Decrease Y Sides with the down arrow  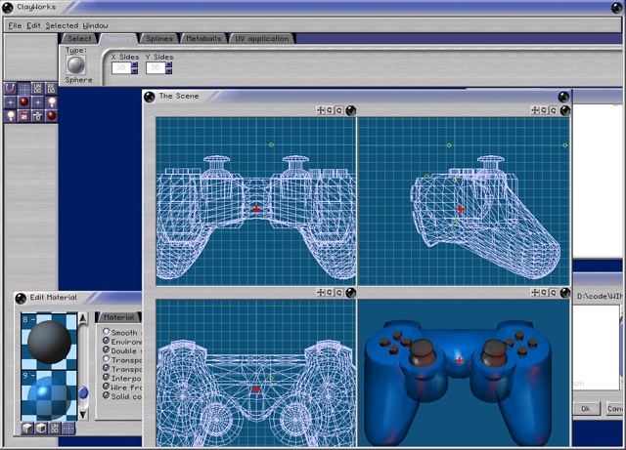[x=169, y=71]
